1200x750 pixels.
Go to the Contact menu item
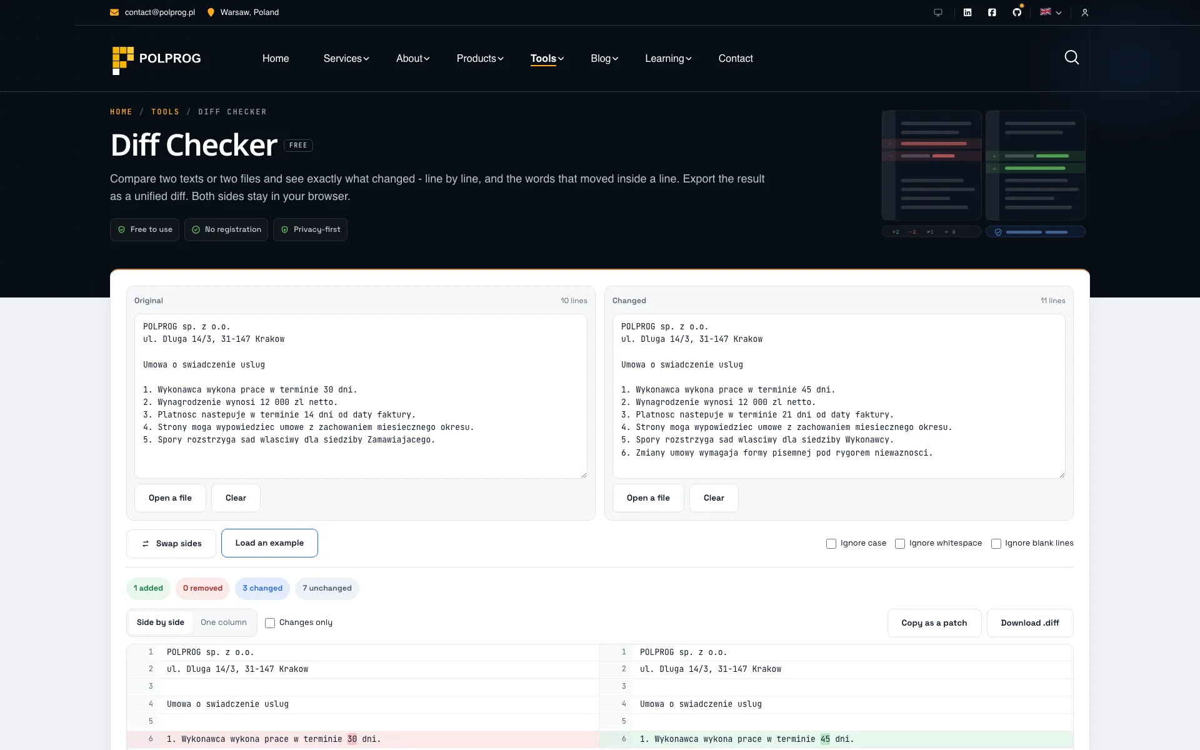pos(736,59)
